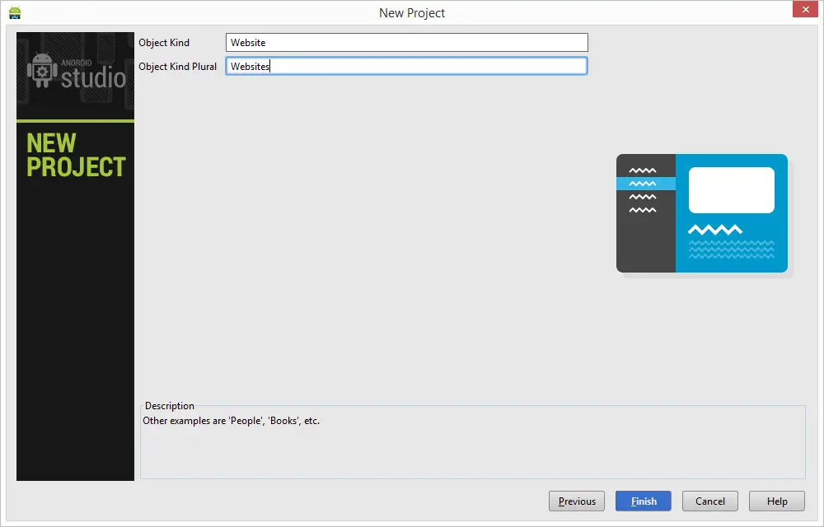Screen dimensions: 824x527
Task: Click the 'Object Kind' label
Action: coord(164,43)
